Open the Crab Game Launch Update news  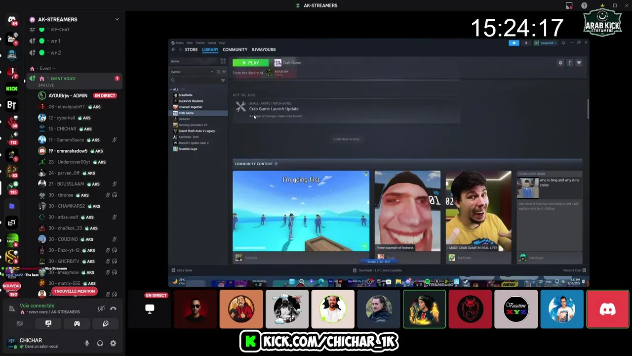274,109
